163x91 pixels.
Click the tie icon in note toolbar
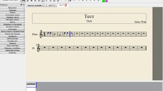click(70, 1)
